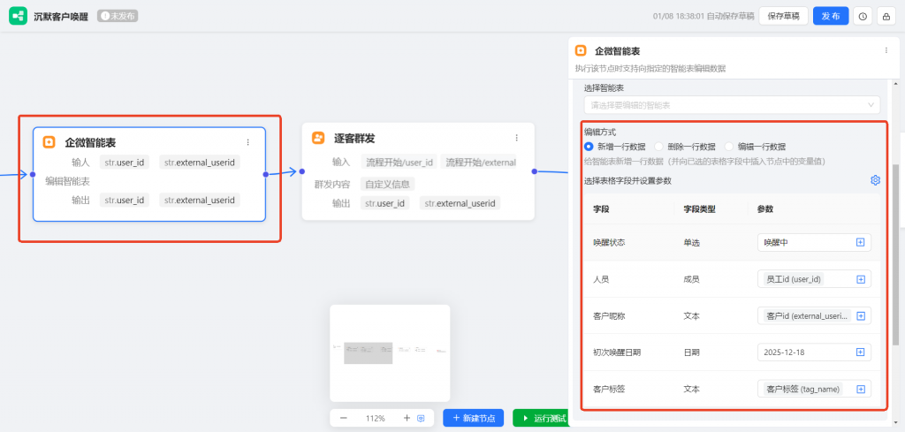Click the 日期 field type cell
Screen dimensions: 905x432
(x=691, y=352)
